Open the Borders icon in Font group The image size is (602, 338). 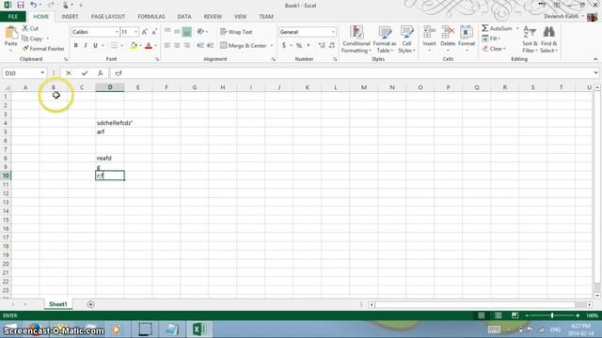point(114,46)
